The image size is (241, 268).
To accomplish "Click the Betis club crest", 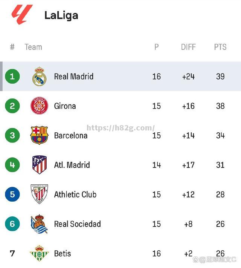I will tap(39, 253).
